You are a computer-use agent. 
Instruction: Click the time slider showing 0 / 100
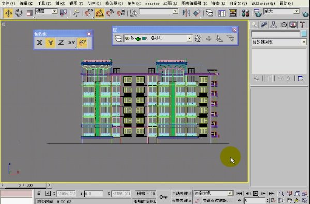click(25, 185)
